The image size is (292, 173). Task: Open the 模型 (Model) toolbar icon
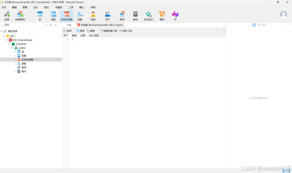(162, 16)
